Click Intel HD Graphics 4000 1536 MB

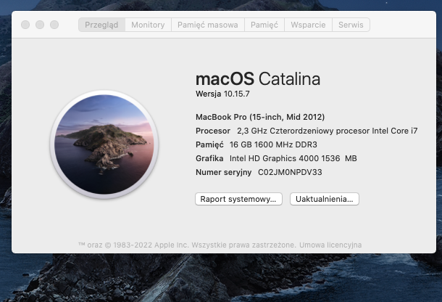(x=293, y=158)
